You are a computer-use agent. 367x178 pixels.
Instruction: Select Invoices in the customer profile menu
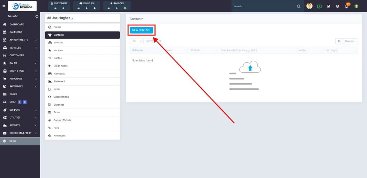[x=58, y=50]
